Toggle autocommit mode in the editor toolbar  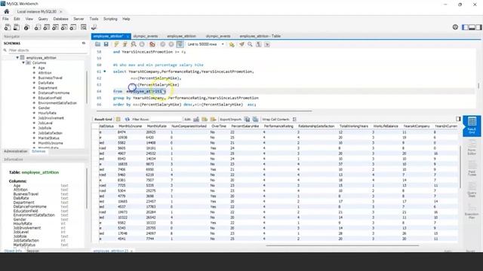[x=180, y=44]
